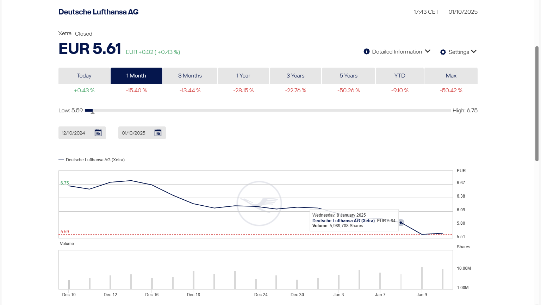
Task: Click the Settings gear icon
Action: coord(443,52)
